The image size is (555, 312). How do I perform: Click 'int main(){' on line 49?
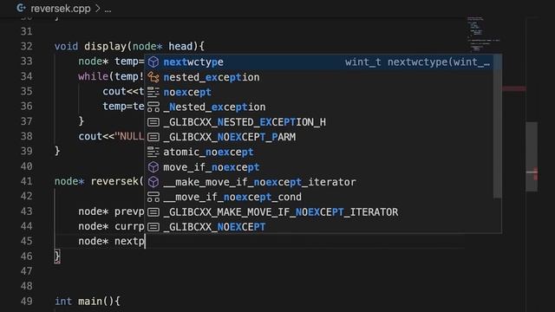88,302
